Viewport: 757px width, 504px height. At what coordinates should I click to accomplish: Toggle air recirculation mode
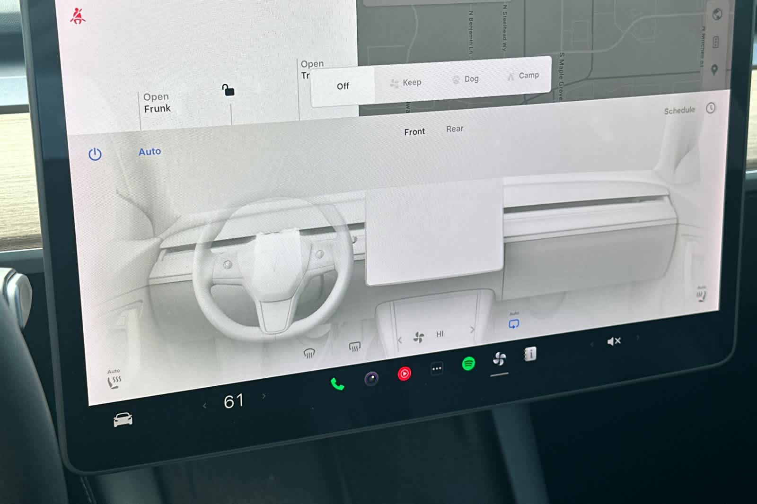pyautogui.click(x=514, y=324)
